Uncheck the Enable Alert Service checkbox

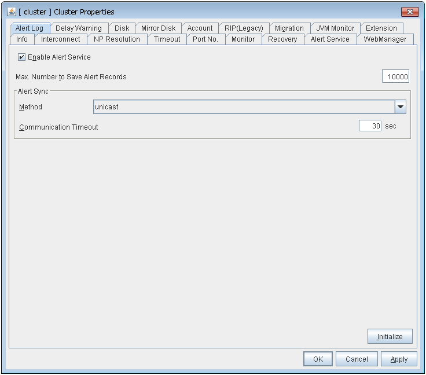pos(22,57)
